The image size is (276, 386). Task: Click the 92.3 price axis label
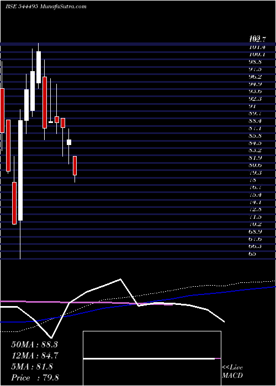point(256,99)
